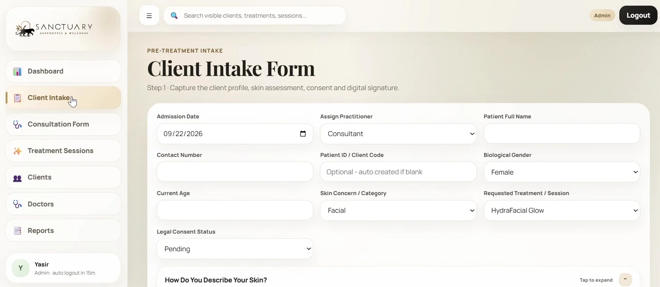Click the Client Intake clipboard icon
The image size is (660, 287).
17,98
